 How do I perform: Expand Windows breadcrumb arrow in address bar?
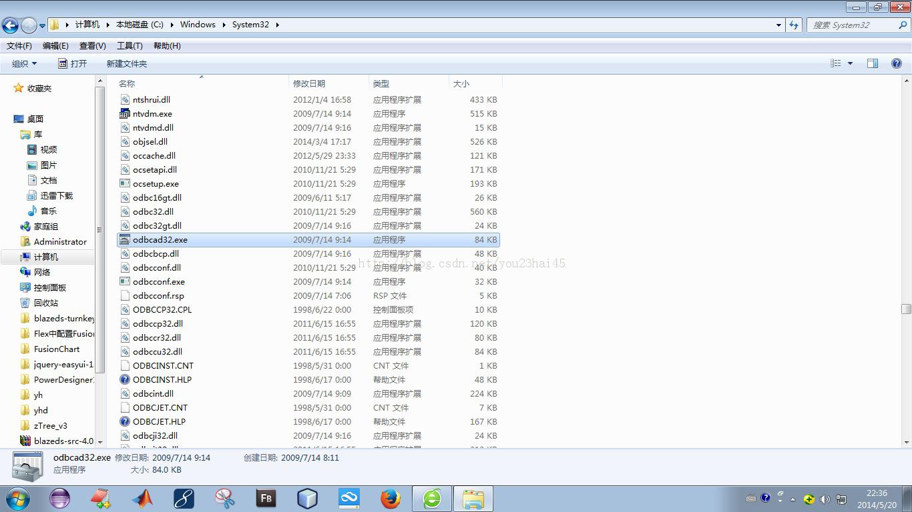click(224, 25)
